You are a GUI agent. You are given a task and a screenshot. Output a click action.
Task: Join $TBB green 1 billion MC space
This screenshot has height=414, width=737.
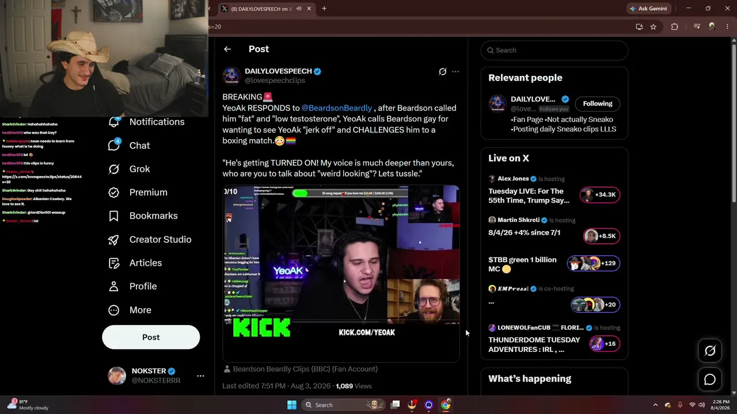(522, 264)
